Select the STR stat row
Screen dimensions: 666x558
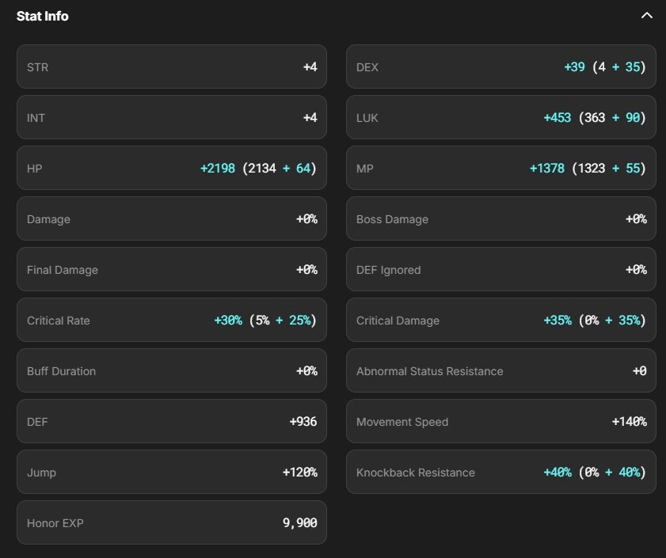[171, 67]
